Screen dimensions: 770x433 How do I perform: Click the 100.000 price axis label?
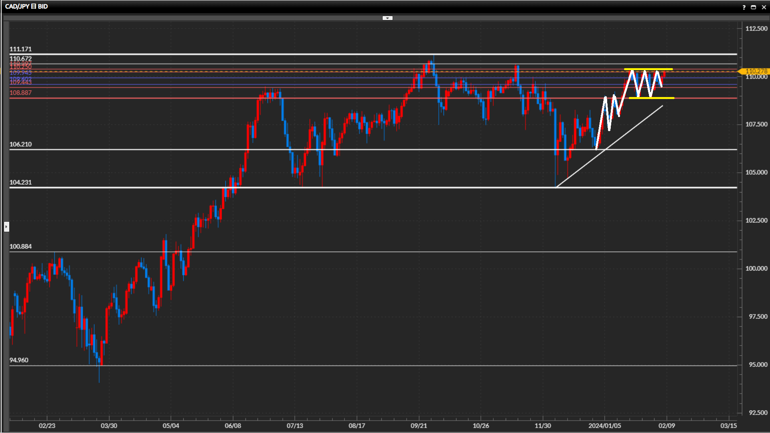pyautogui.click(x=756, y=269)
